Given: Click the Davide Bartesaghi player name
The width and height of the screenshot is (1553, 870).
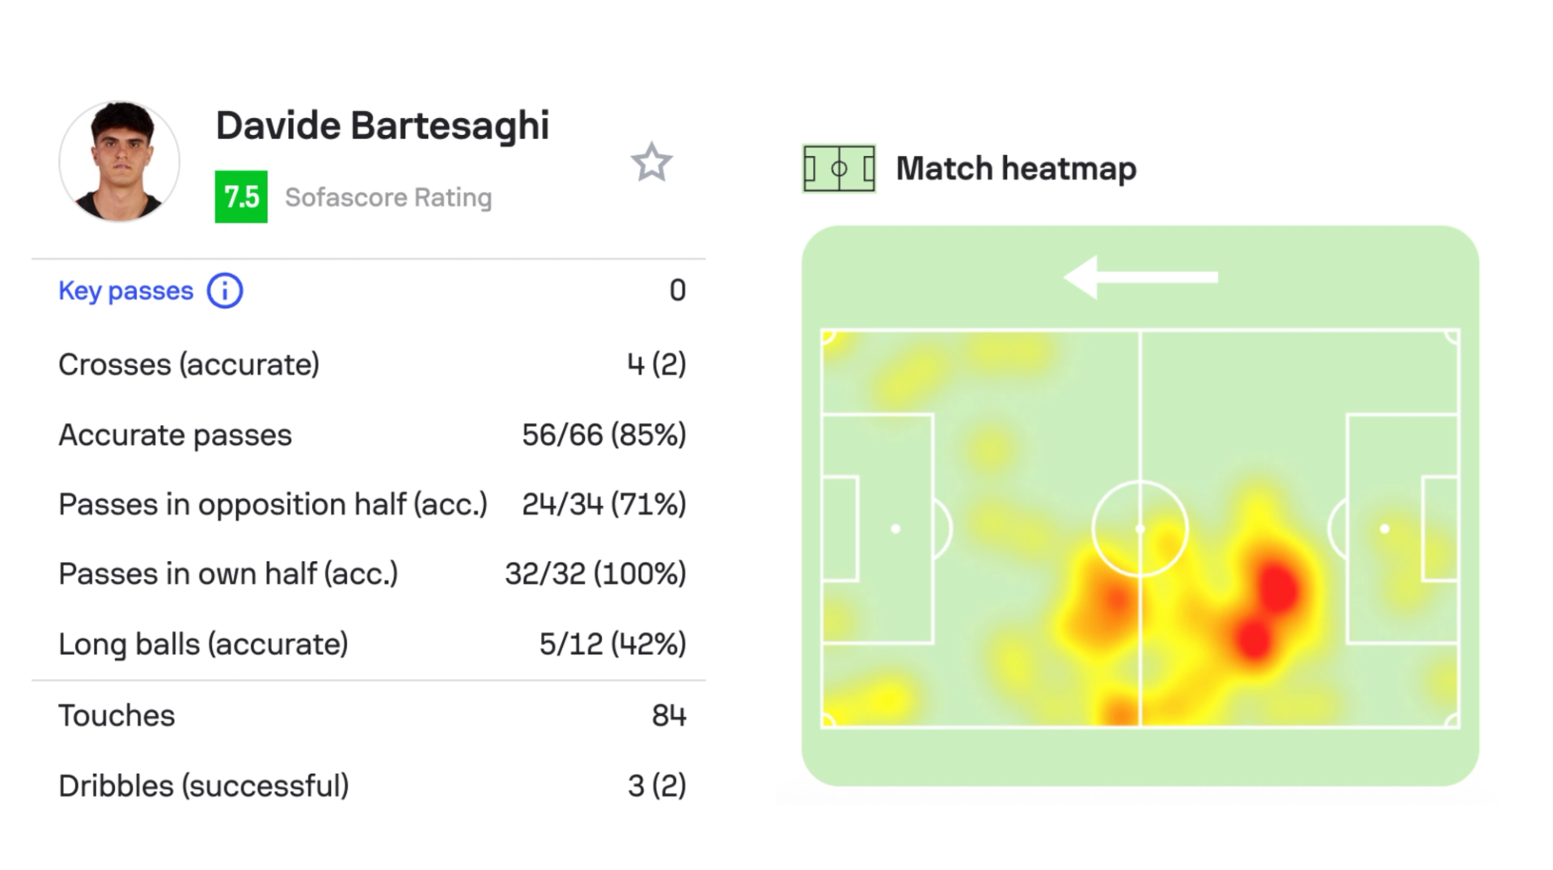Looking at the screenshot, I should click(383, 125).
